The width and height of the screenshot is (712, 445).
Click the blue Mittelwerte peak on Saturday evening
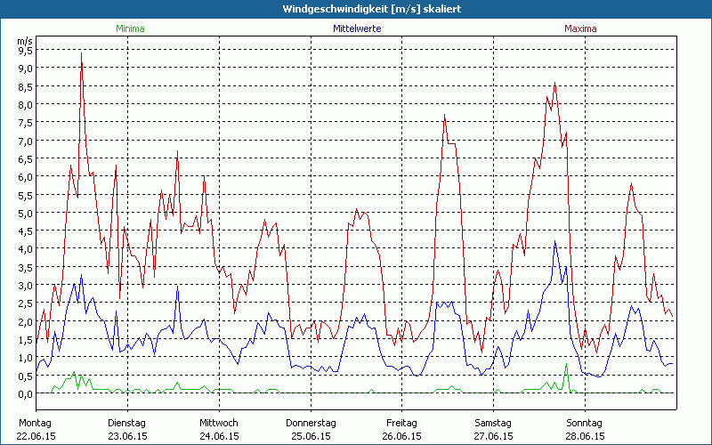pyautogui.click(x=554, y=241)
